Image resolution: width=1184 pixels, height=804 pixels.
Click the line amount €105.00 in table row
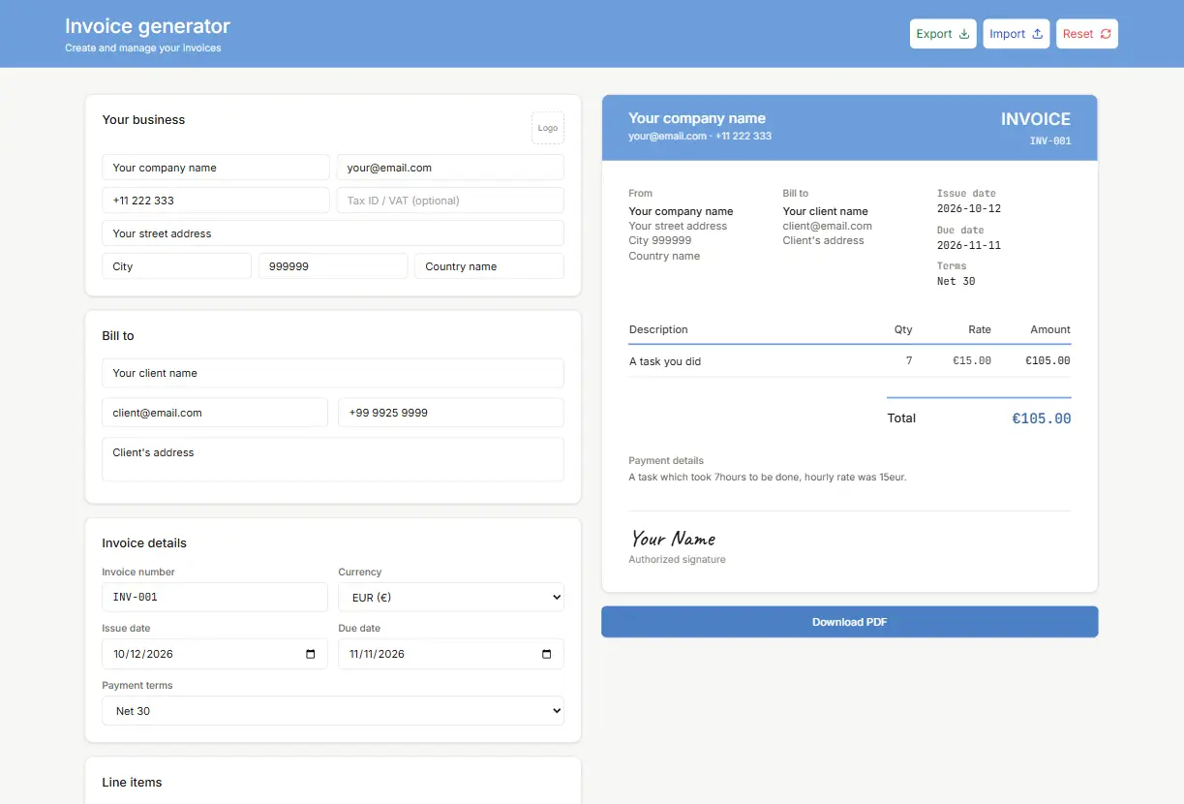pos(1047,361)
